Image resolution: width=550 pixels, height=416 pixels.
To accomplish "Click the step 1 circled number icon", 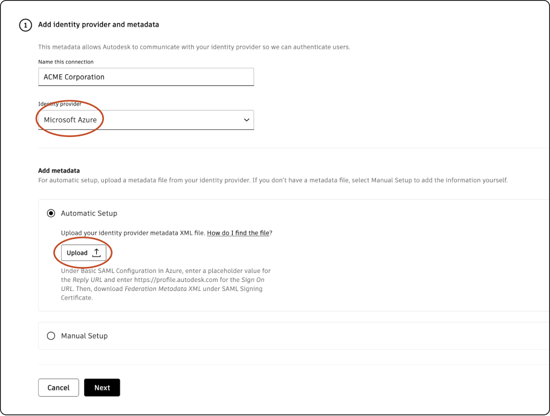I will click(x=25, y=25).
